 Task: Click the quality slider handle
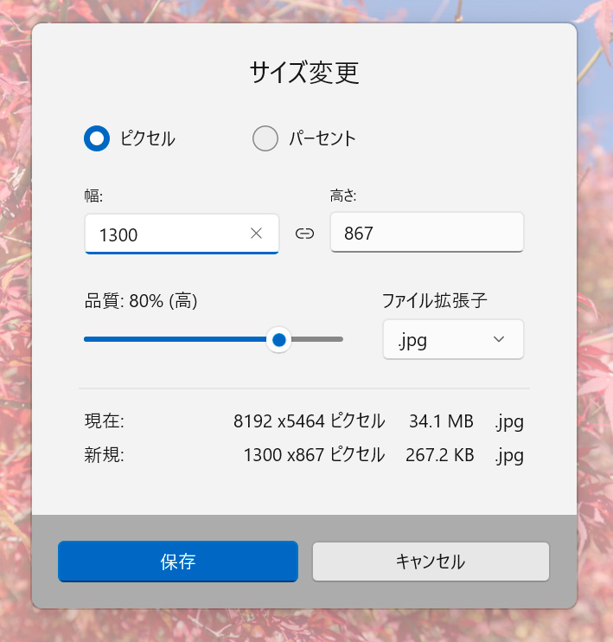pos(278,339)
